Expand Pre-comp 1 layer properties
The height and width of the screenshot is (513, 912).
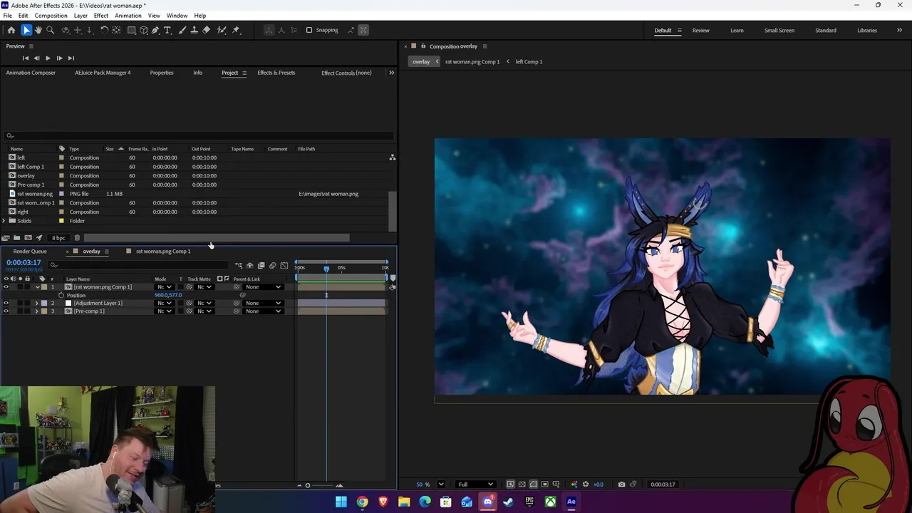point(36,311)
